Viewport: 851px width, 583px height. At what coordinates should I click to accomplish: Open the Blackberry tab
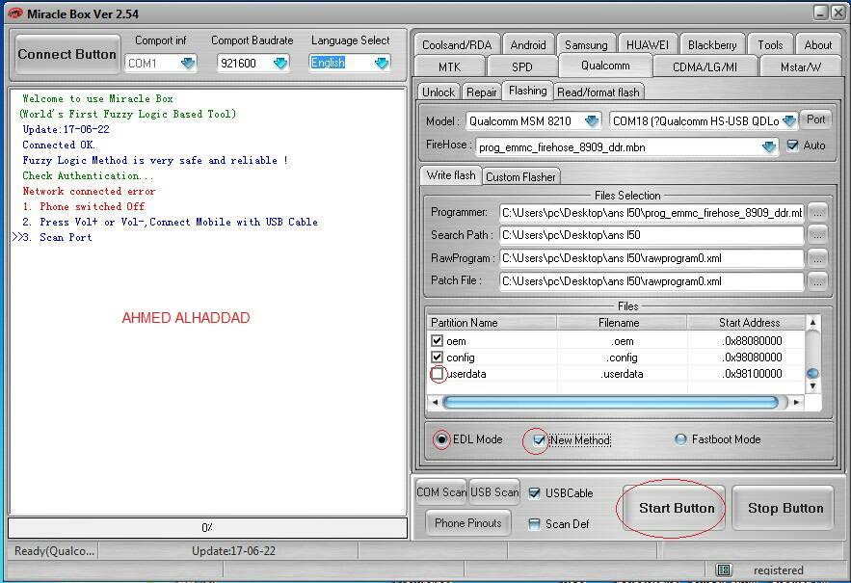(712, 45)
